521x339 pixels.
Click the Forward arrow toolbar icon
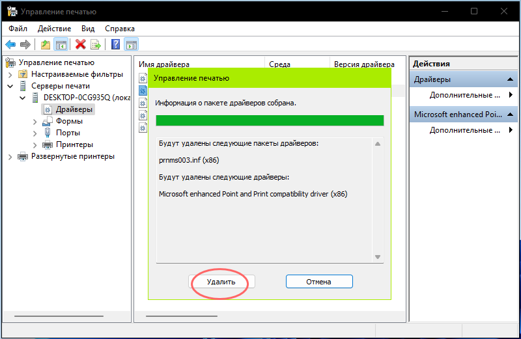(x=25, y=44)
